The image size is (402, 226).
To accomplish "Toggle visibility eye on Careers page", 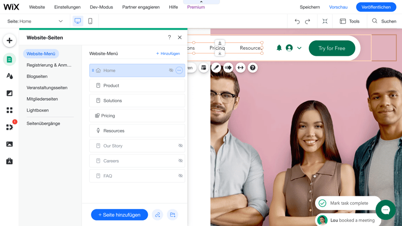I will 180,161.
